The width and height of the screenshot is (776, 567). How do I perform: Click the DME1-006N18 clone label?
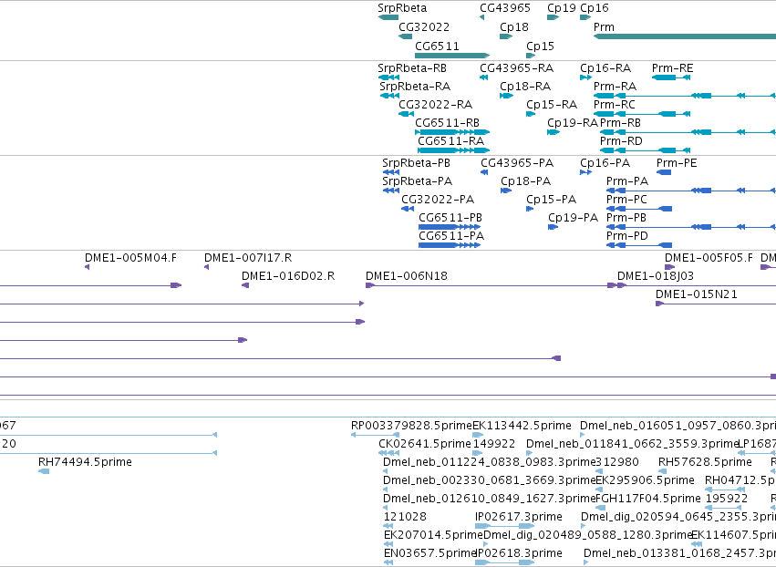[407, 276]
